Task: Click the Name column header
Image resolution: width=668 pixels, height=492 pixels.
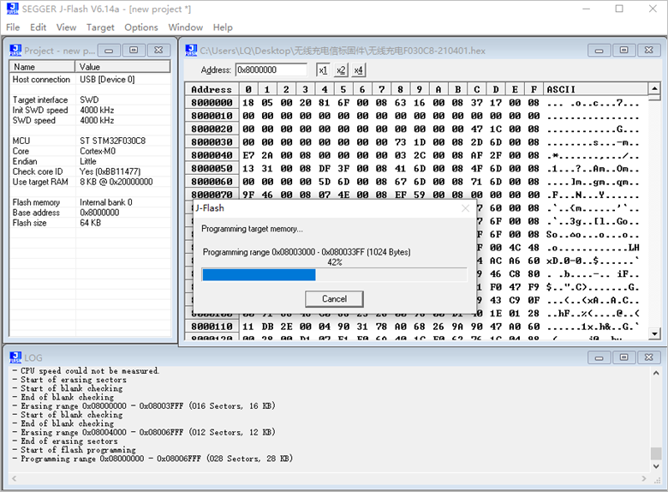Action: point(42,67)
